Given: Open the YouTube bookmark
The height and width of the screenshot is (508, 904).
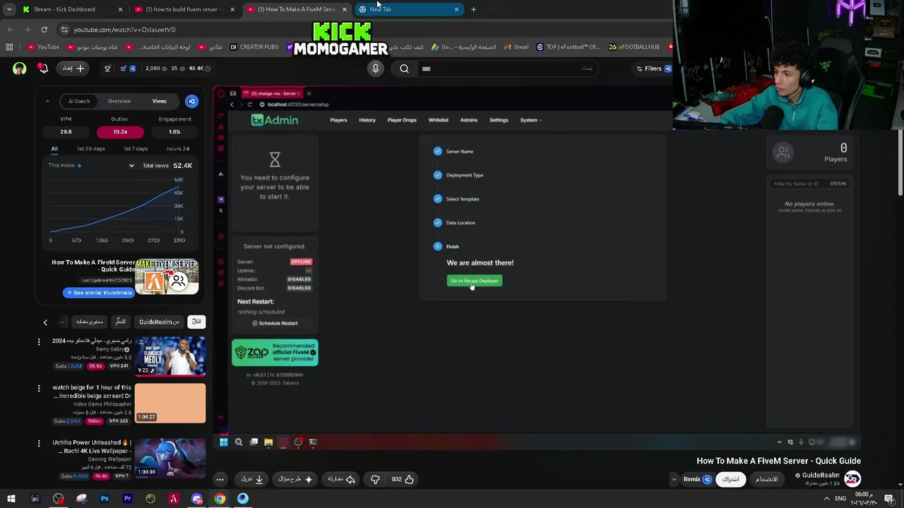Looking at the screenshot, I should tap(44, 47).
